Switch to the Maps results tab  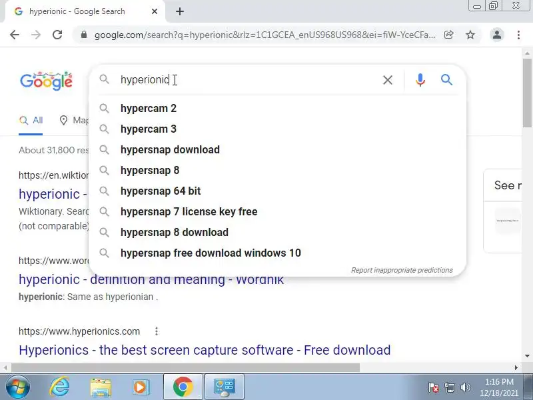pos(74,121)
